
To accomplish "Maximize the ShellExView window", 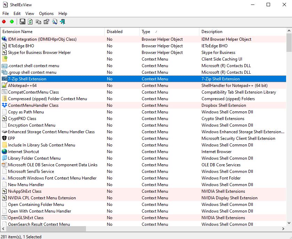I will [x=268, y=5].
